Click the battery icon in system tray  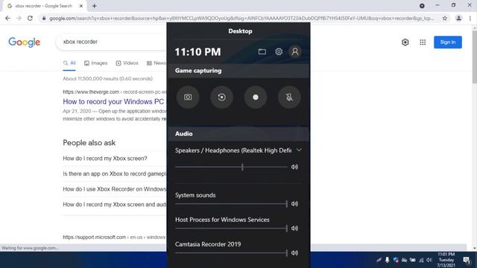point(412,260)
